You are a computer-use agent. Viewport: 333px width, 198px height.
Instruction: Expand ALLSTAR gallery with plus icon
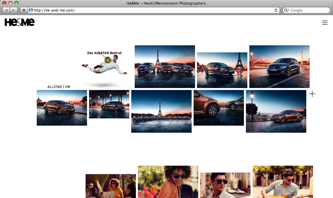pos(312,94)
